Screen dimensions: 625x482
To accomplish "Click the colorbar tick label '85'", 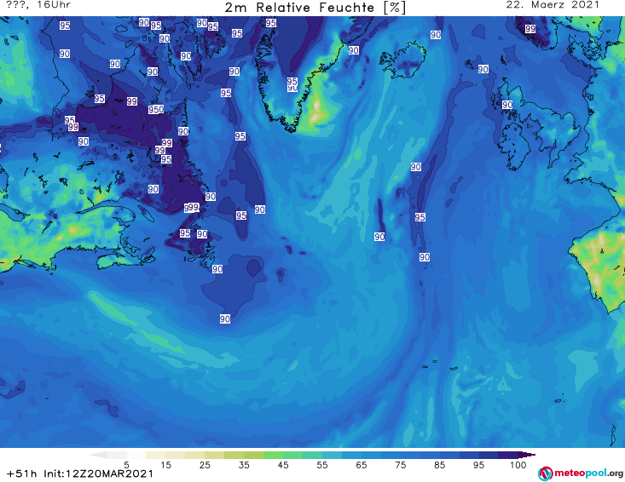I will coord(439,465).
